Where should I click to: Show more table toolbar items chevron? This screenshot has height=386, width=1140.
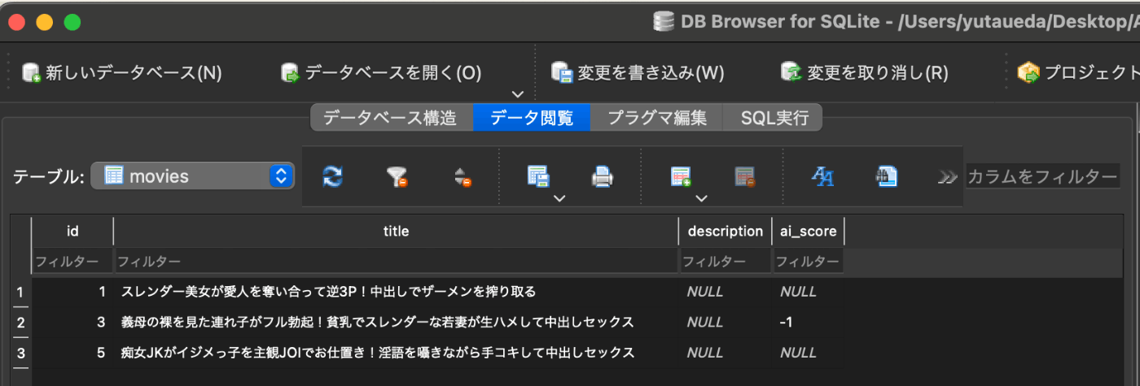946,176
